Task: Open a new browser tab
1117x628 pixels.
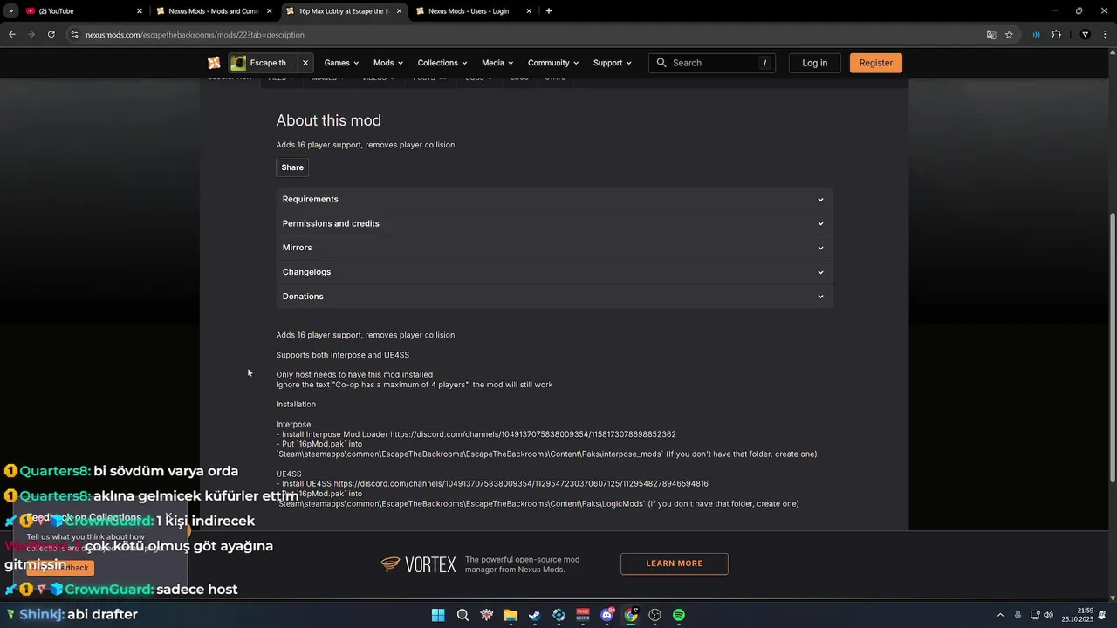Action: (x=549, y=11)
